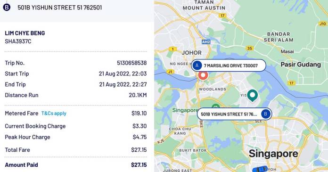Click the route 35 road marker
Viewport: 328px width, 172px height.
pos(250,49)
